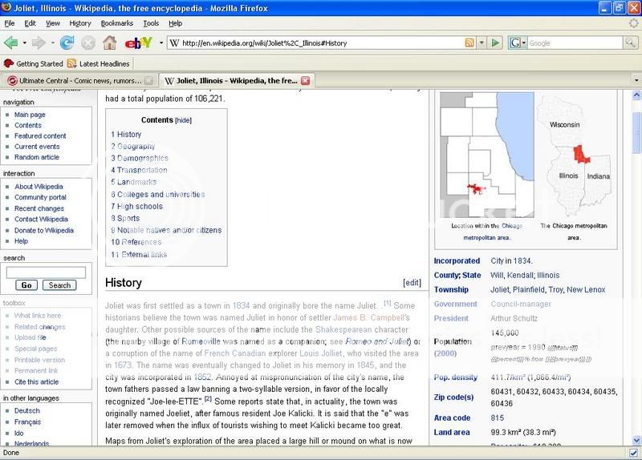
Task: Click the scrollbar down arrow
Action: tap(636, 441)
